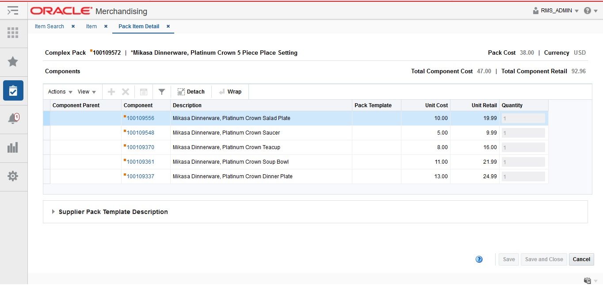
Task: Click the help question mark near Save
Action: coord(479,259)
